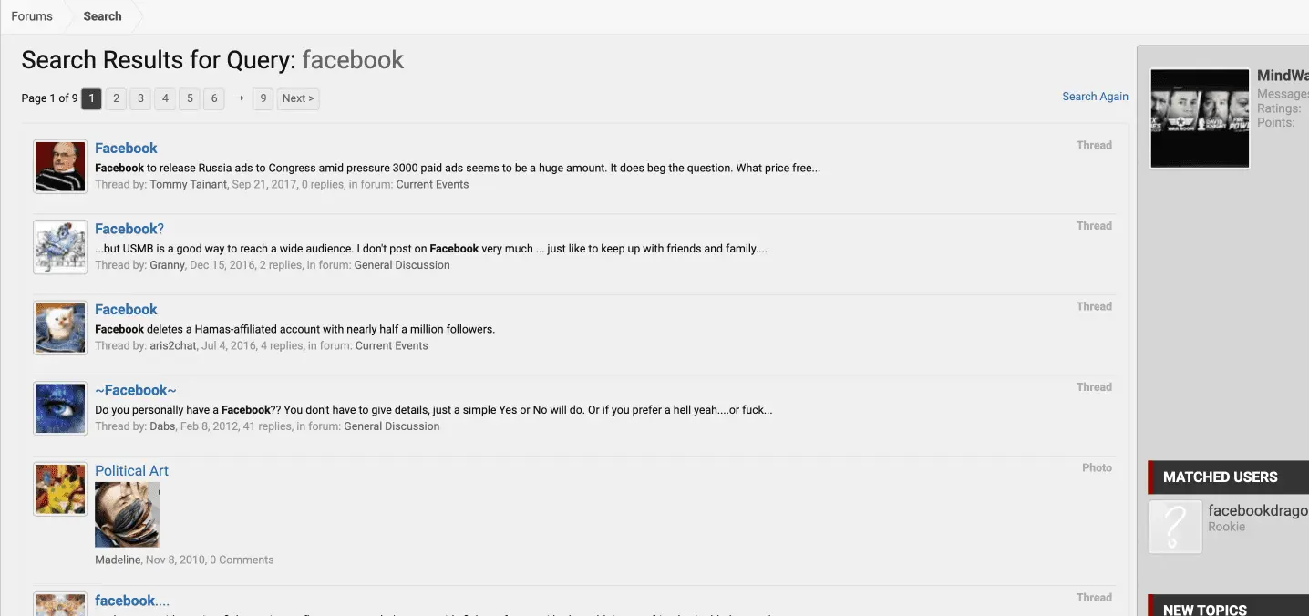1309x616 pixels.
Task: Go to the Forums breadcrumb
Action: 32,16
